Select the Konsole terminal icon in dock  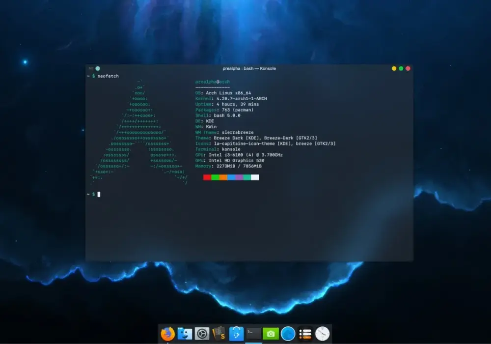tap(253, 333)
